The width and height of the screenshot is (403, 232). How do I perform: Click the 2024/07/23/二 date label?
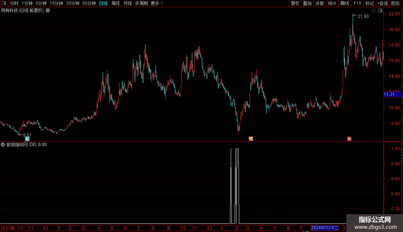coord(325,228)
